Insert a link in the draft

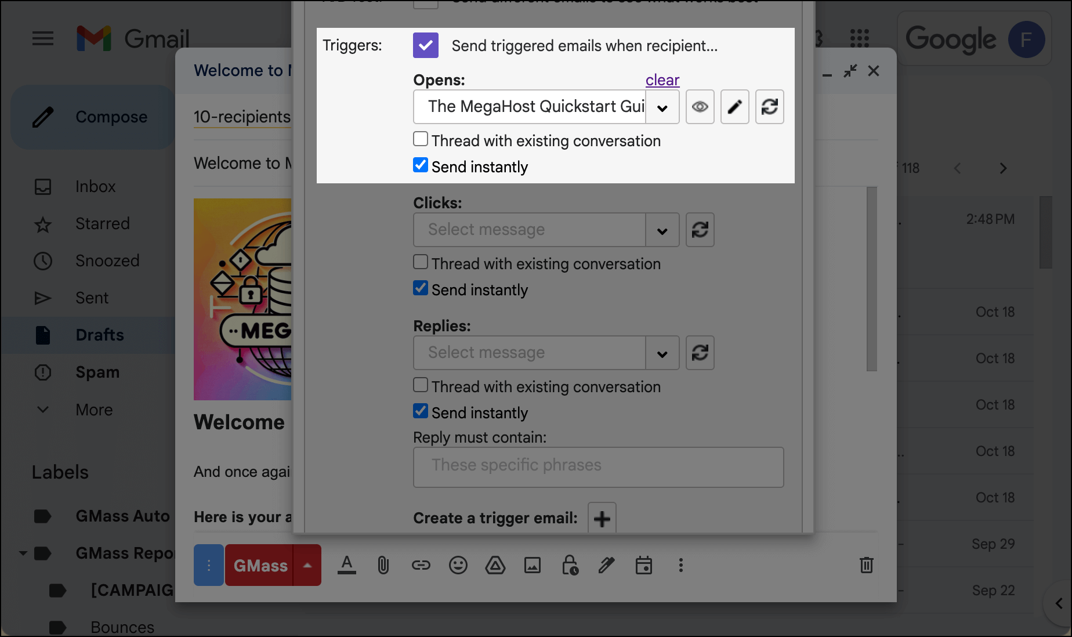coord(421,565)
